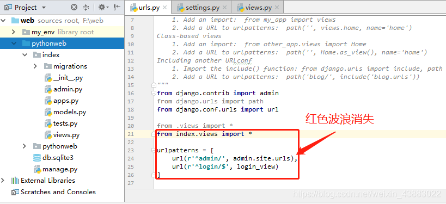Click 'from django.conf.urls import url' line
This screenshot has width=446, height=204.
coord(218,109)
